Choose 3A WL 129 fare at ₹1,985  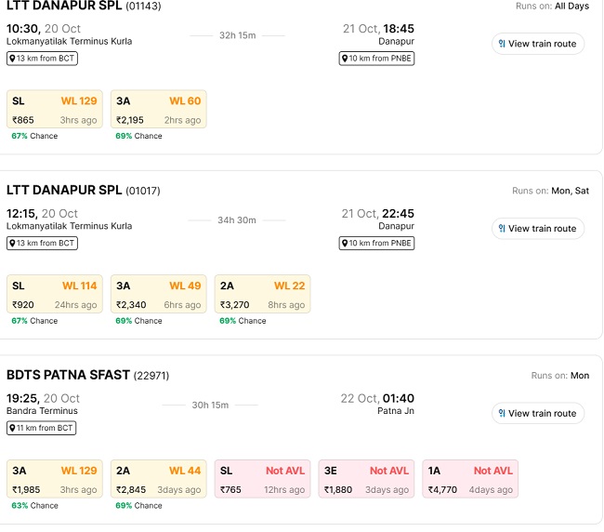tap(54, 480)
